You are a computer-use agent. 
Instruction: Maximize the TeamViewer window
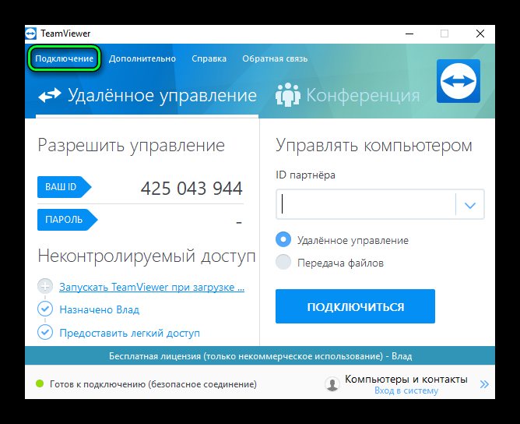(444, 34)
